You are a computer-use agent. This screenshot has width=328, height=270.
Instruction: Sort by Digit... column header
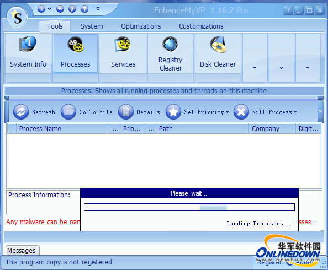(309, 129)
